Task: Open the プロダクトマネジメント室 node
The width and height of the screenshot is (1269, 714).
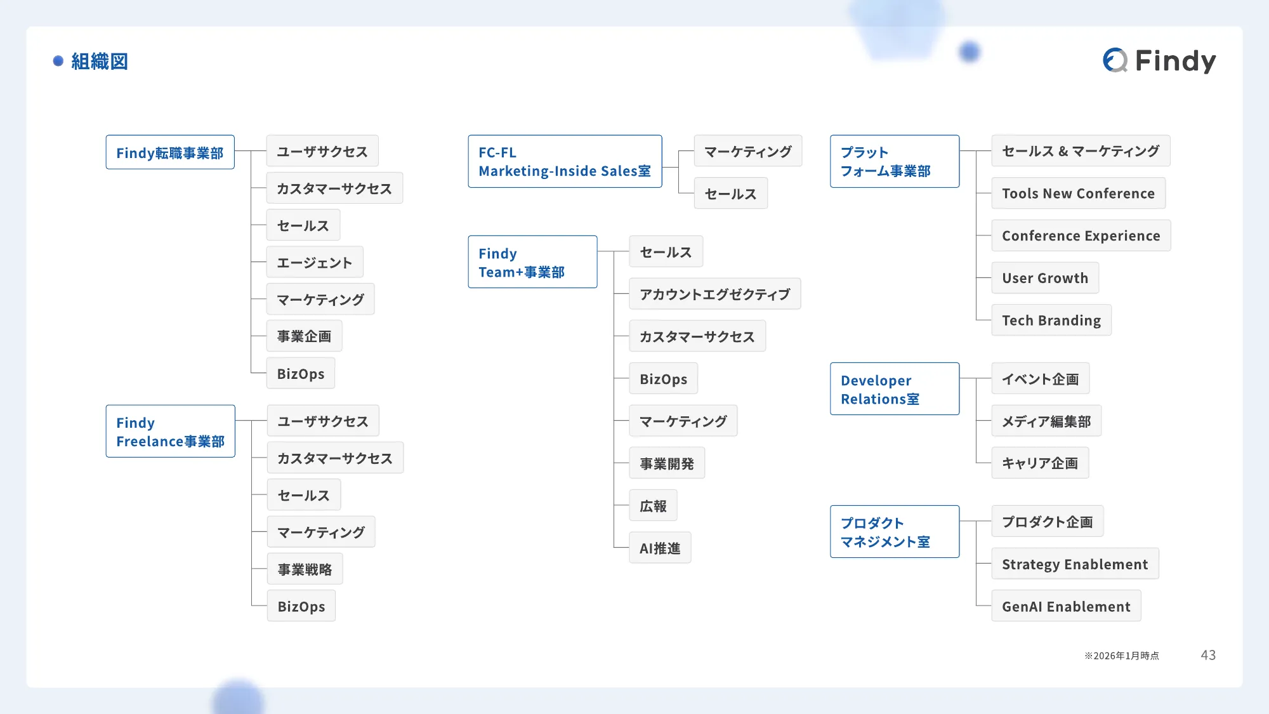Action: tap(895, 532)
